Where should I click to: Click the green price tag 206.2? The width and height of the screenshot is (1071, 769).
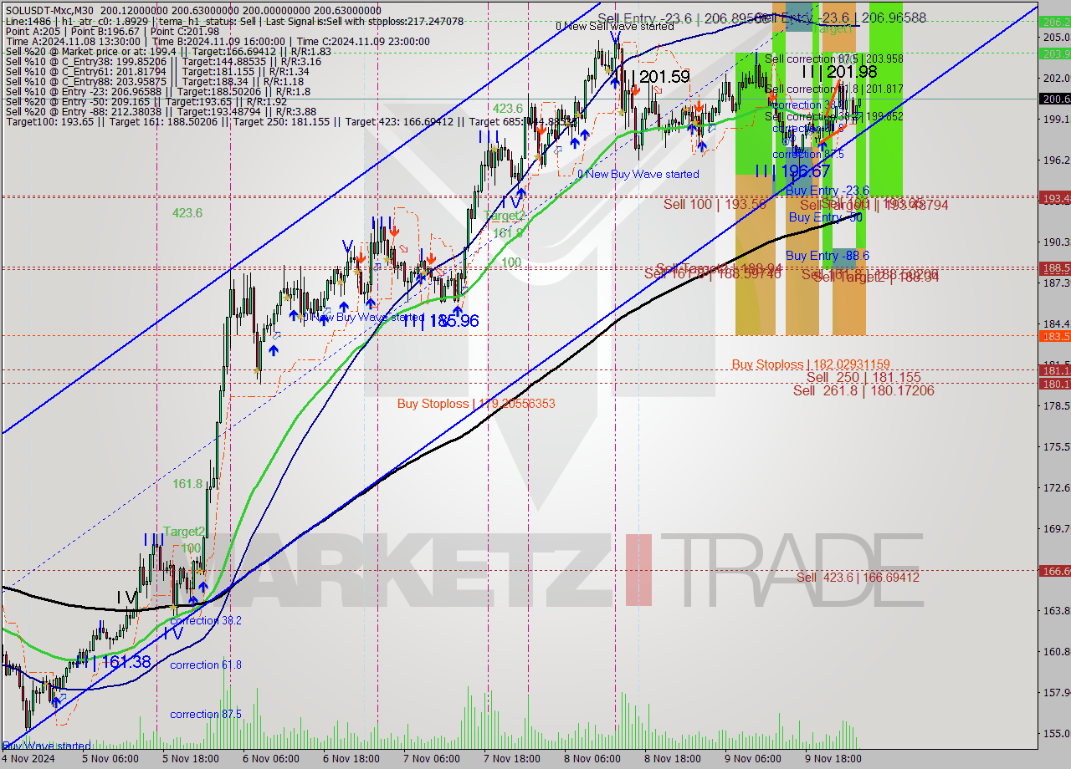[1054, 23]
